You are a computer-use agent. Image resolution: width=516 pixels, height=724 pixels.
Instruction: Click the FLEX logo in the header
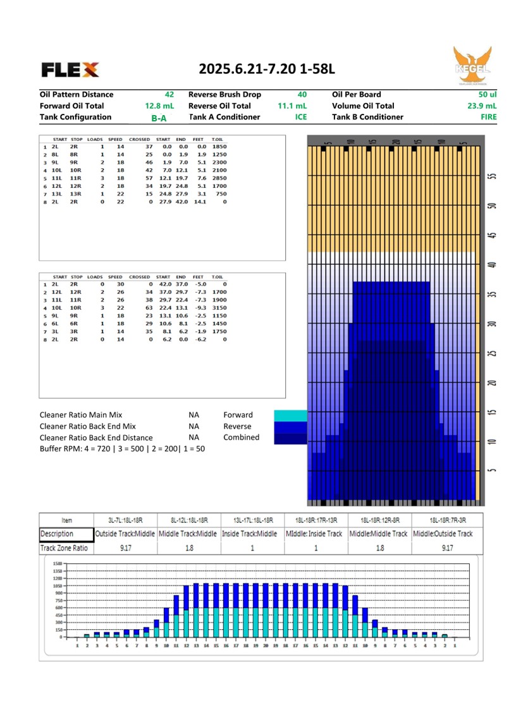[x=70, y=69]
